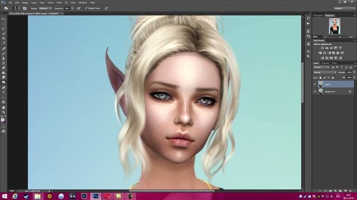This screenshot has height=200, width=357.
Task: Open the tool preset picker dropdown
Action: coord(7,8)
